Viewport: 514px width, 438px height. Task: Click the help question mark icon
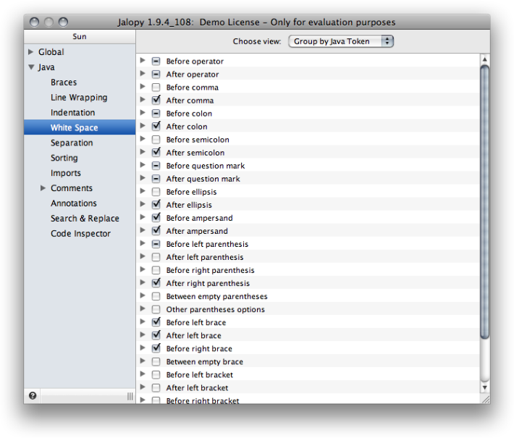pos(33,396)
